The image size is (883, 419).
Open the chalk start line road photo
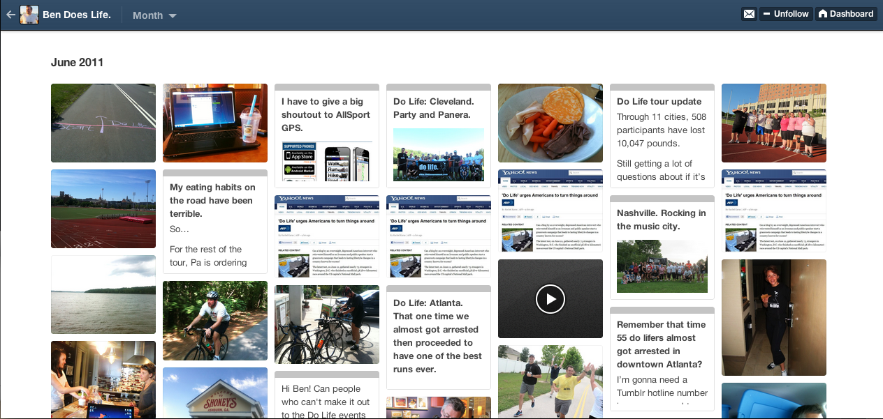(x=103, y=123)
